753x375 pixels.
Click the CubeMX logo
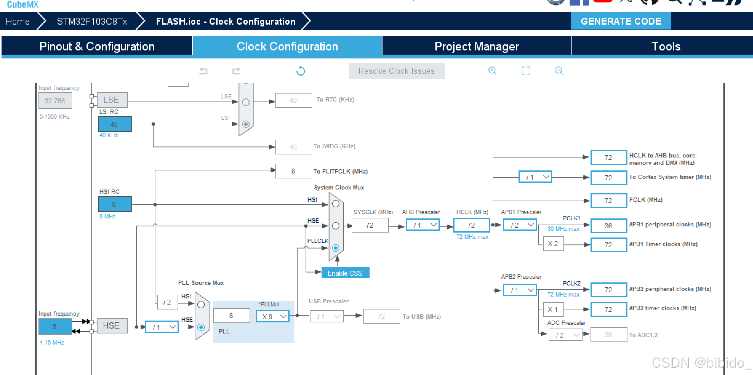[22, 4]
